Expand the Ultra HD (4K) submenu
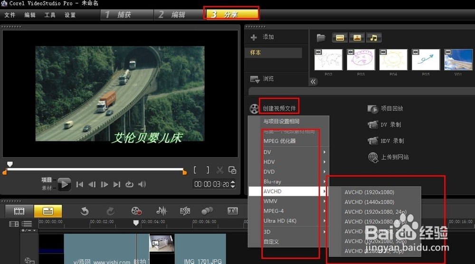This screenshot has height=264, width=475. pyautogui.click(x=288, y=221)
